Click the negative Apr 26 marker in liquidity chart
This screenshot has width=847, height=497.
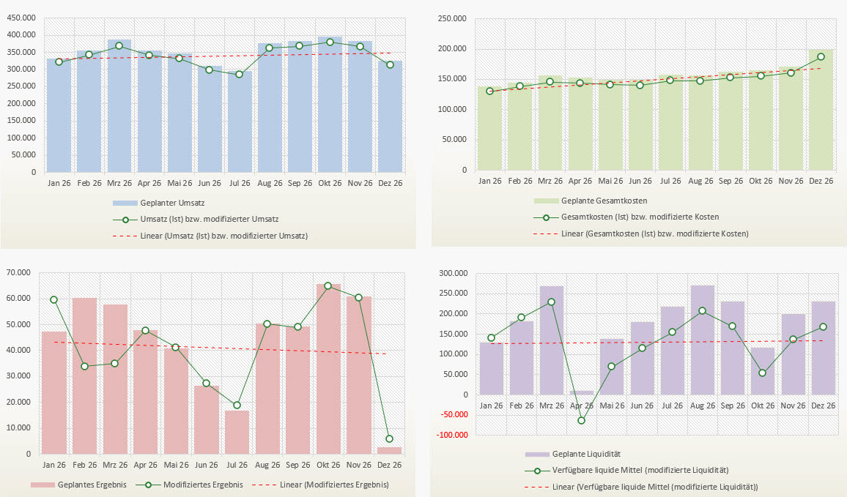point(582,420)
